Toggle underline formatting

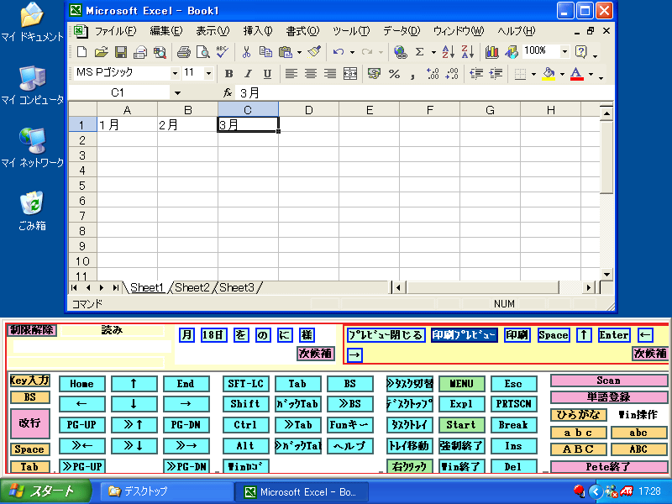pos(267,74)
